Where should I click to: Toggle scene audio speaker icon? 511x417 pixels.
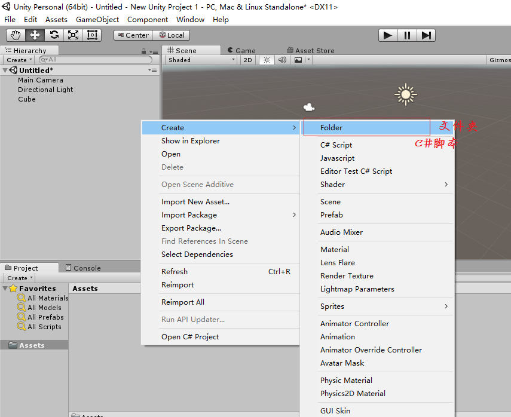(x=282, y=60)
